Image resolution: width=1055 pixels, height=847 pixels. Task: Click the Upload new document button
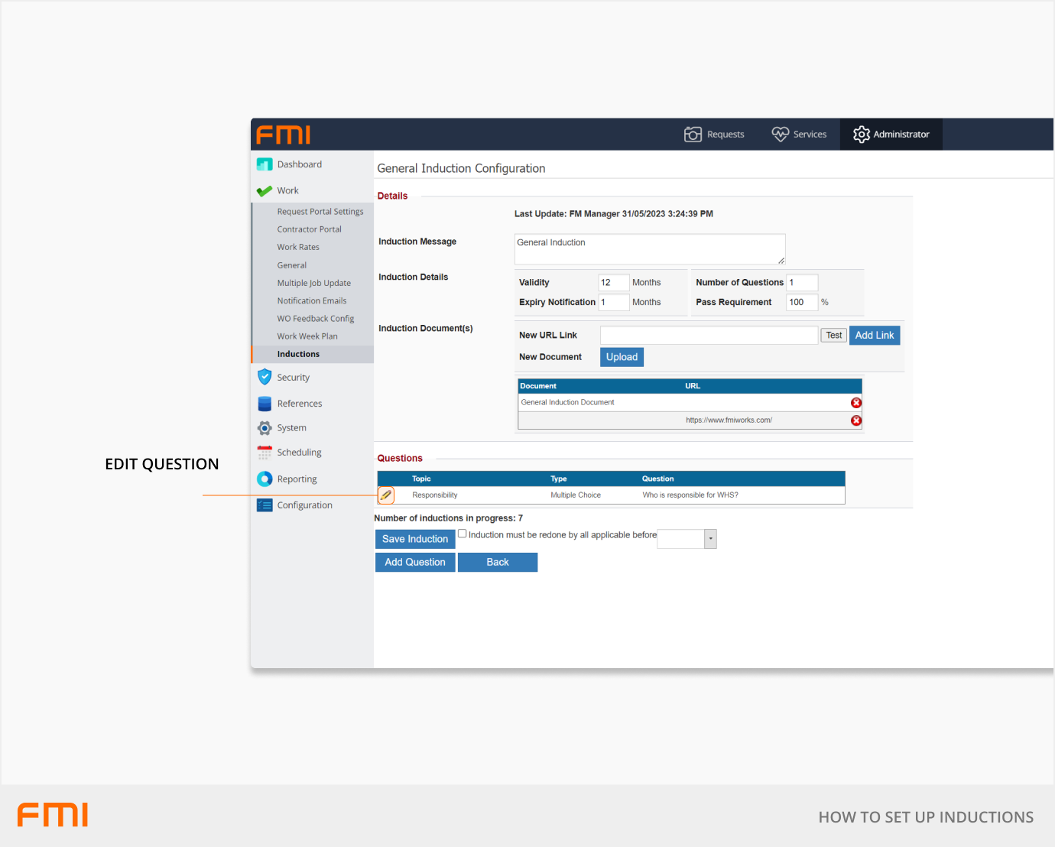622,357
